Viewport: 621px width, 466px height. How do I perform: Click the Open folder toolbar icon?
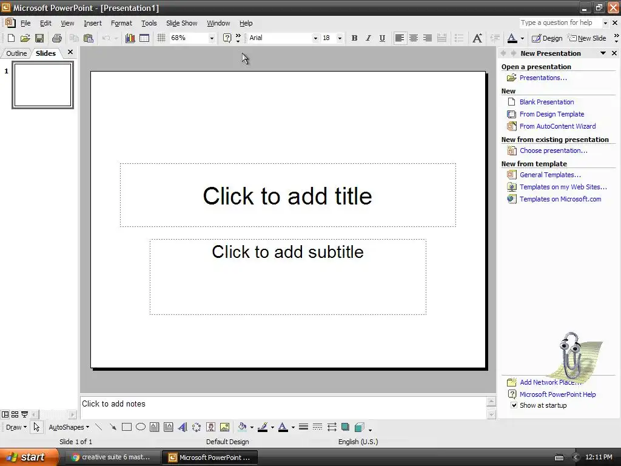25,38
